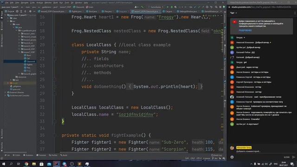Click the undo arrow icon in the top toolbar
The image size is (297, 167).
211,7
